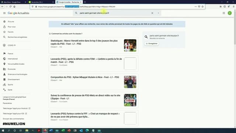Open the Windows Start menu
Screen dimensions: 236x133
pyautogui.click(x=3, y=130)
